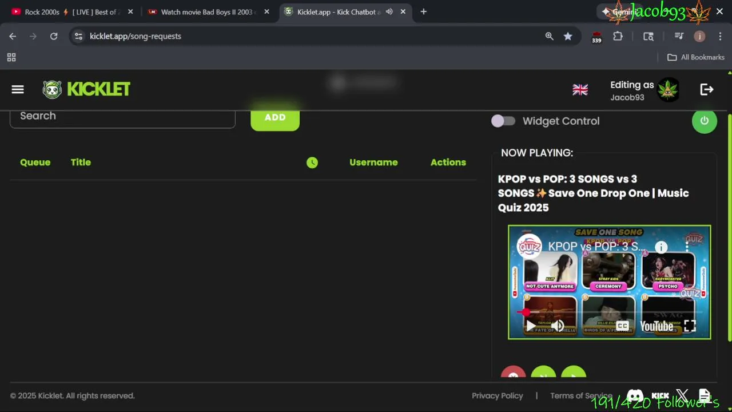Go back in browser history
732x412 pixels.
pyautogui.click(x=13, y=36)
